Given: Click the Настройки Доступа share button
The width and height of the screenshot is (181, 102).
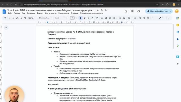Looking at the screenshot, I should click(158, 11).
